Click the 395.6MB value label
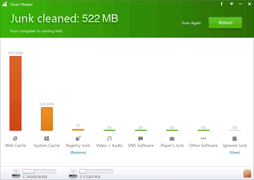The image size is (254, 180). point(15,53)
